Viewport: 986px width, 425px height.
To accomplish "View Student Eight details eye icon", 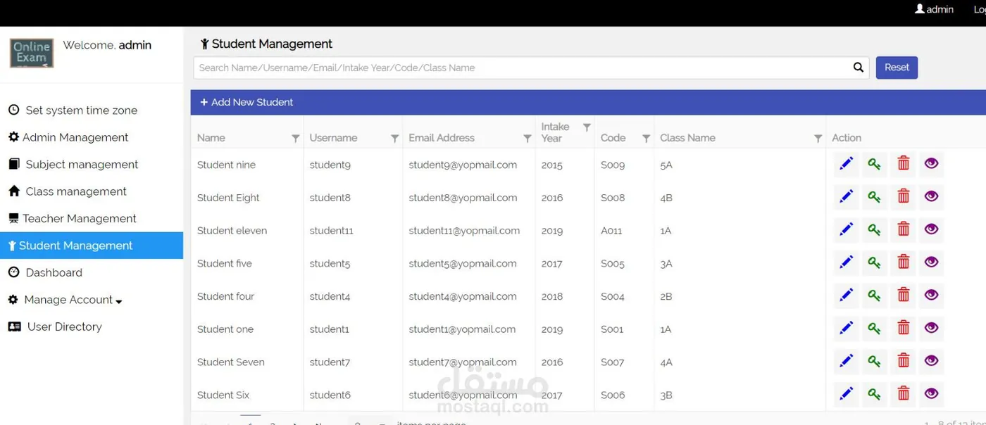I will 932,197.
